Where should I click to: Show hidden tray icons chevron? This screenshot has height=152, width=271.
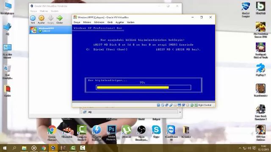pos(240,148)
